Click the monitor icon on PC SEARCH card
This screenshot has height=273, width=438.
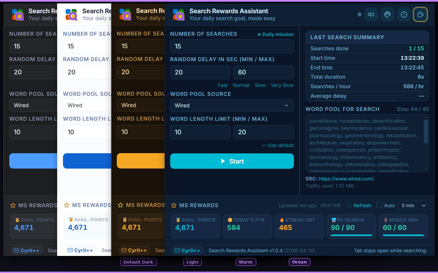(334, 220)
